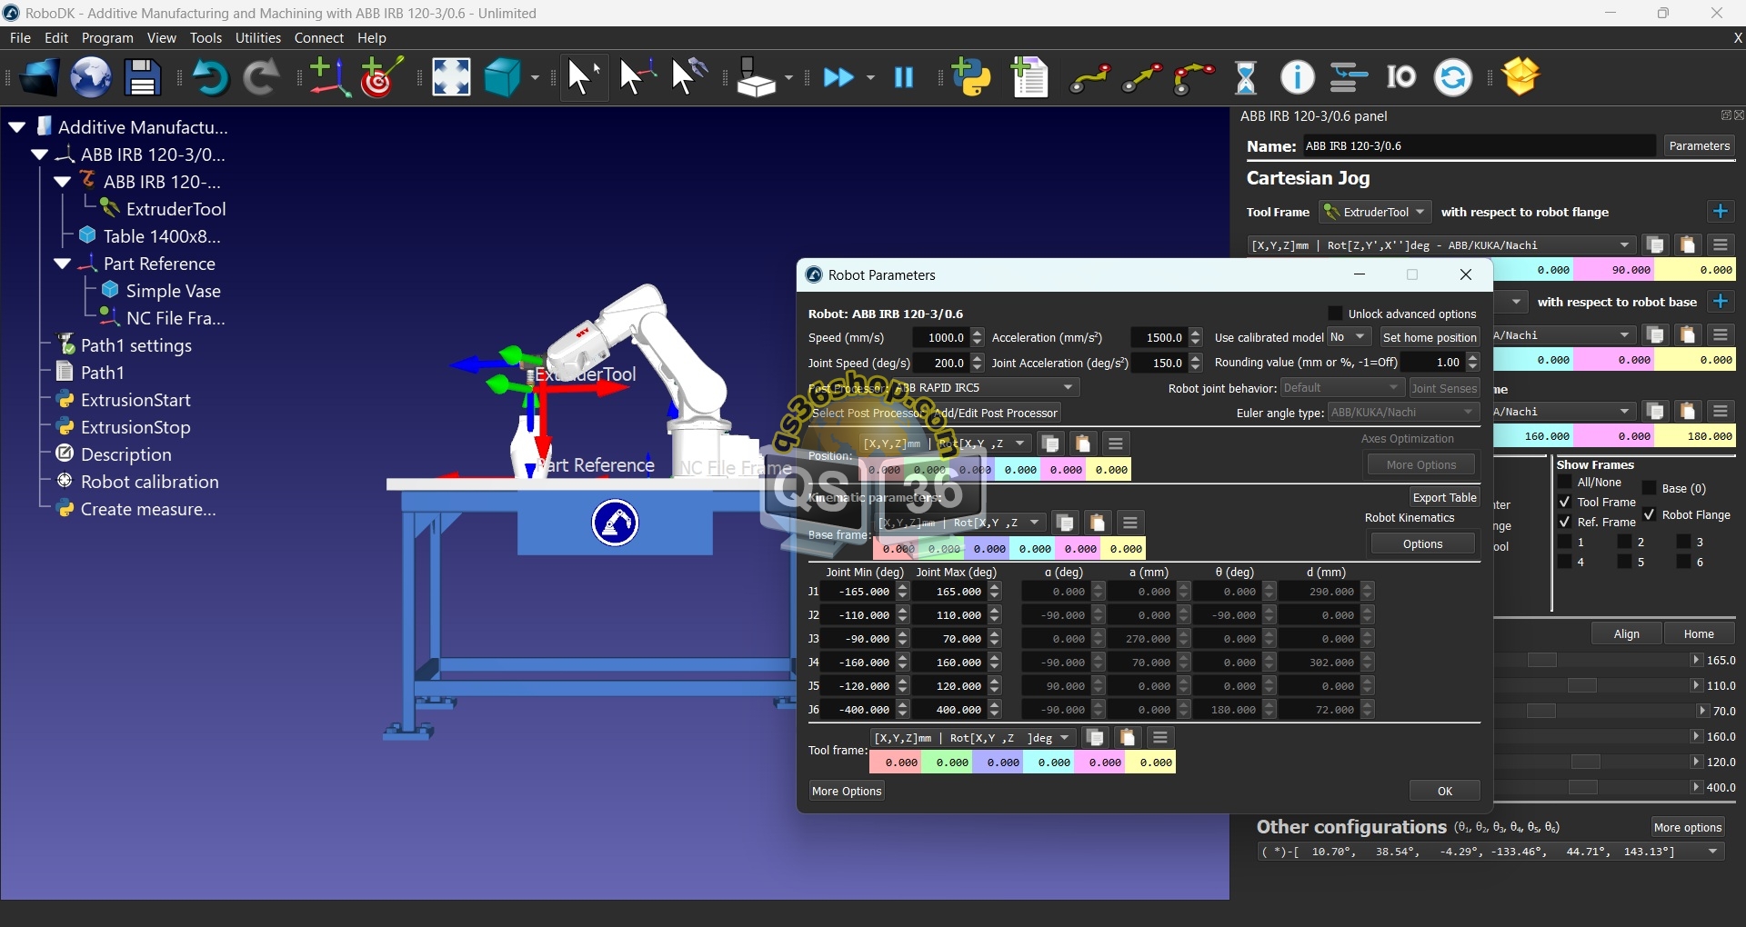Screen dimensions: 1746x927
Task: Click the Export Table button
Action: click(x=1444, y=497)
